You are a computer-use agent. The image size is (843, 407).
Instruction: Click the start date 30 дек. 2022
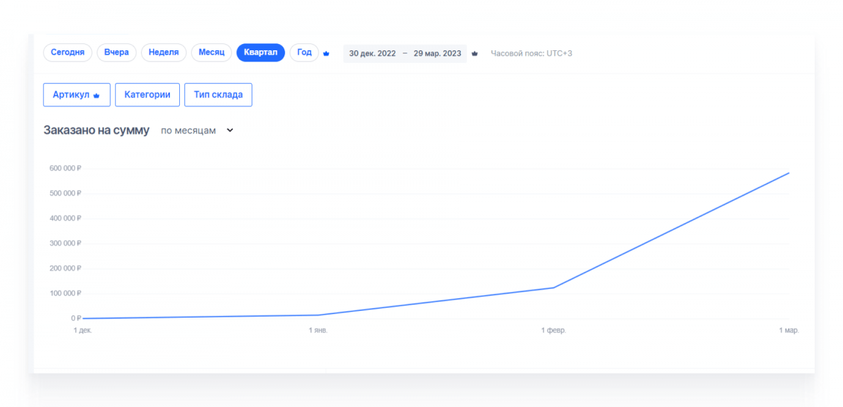tap(372, 53)
